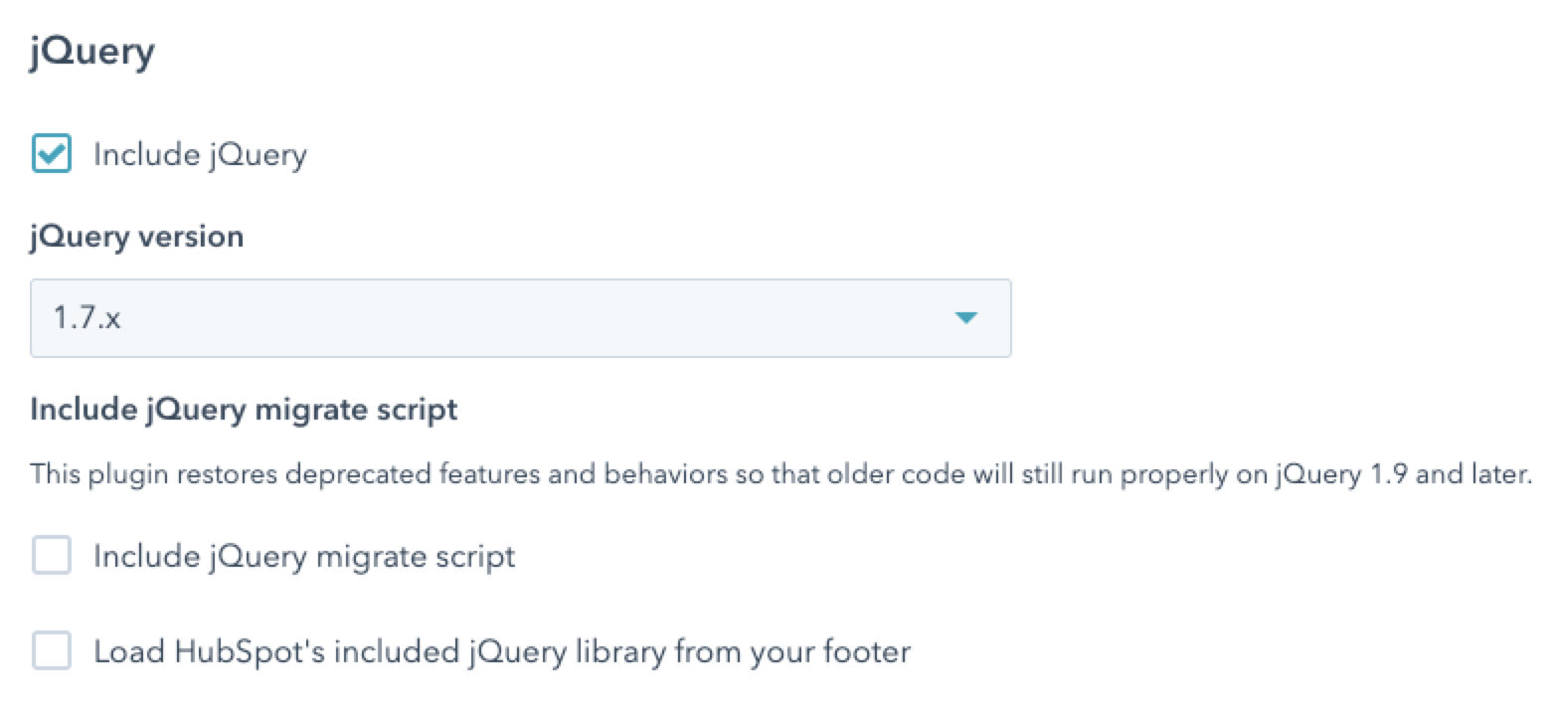Screen dimensions: 1555x706
Task: Click the empty checkbox icon for migrate script
Action: (51, 556)
